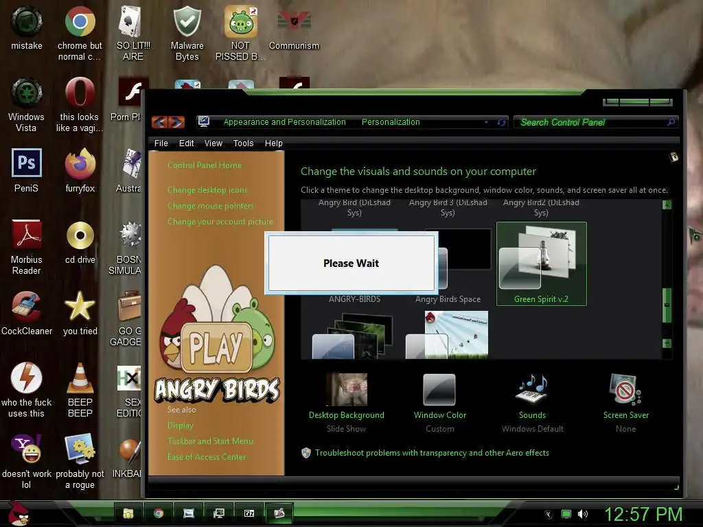Expand the address bar history dropdown
The image size is (703, 527).
click(x=487, y=122)
